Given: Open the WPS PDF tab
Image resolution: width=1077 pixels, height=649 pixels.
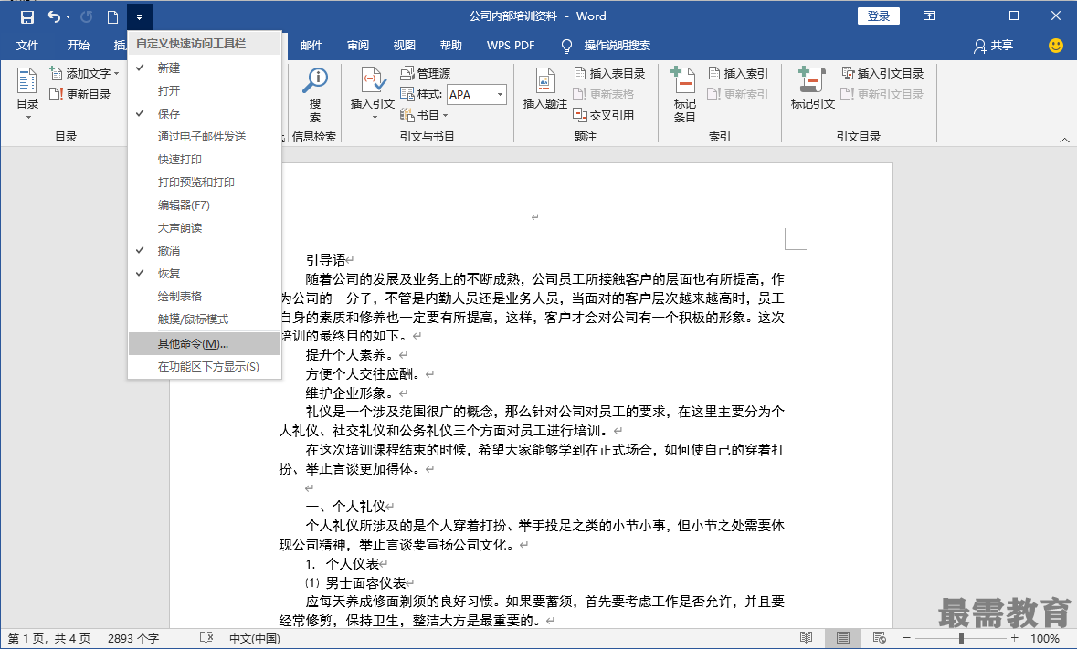Looking at the screenshot, I should [x=511, y=46].
